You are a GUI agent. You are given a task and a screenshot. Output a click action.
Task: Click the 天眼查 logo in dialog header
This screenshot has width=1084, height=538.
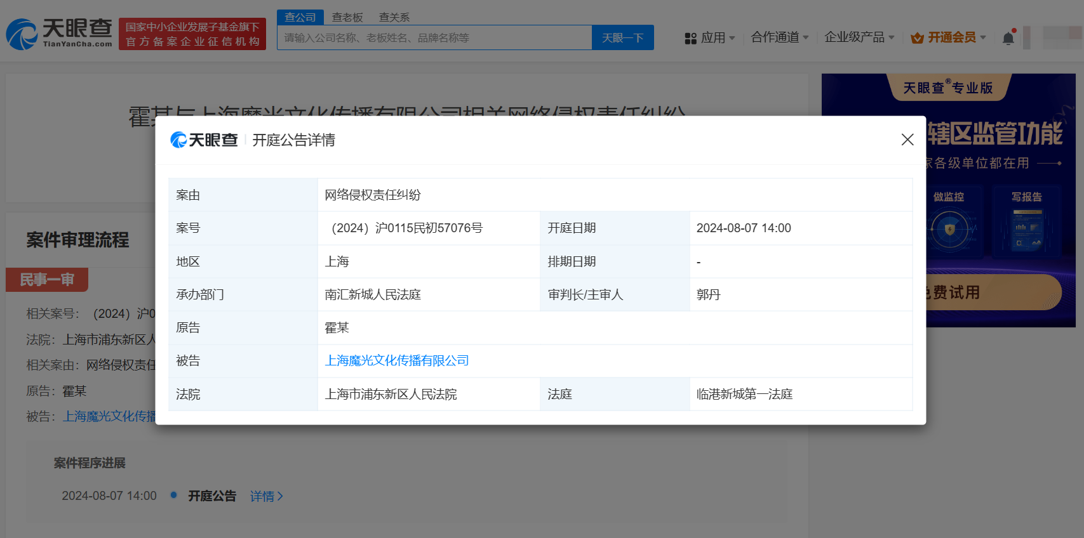point(204,140)
